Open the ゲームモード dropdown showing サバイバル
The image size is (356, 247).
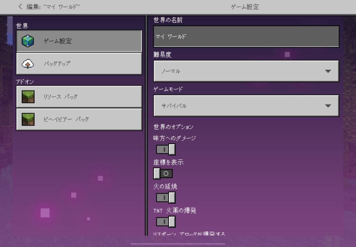point(246,106)
